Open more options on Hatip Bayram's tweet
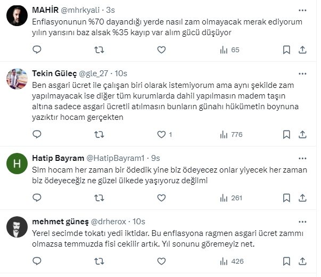The height and width of the screenshot is (277, 321). (x=302, y=158)
